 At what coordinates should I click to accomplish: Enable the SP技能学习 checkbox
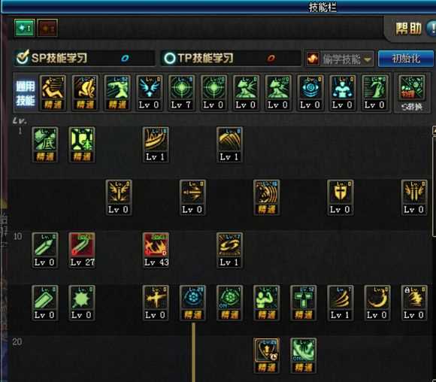click(x=23, y=57)
